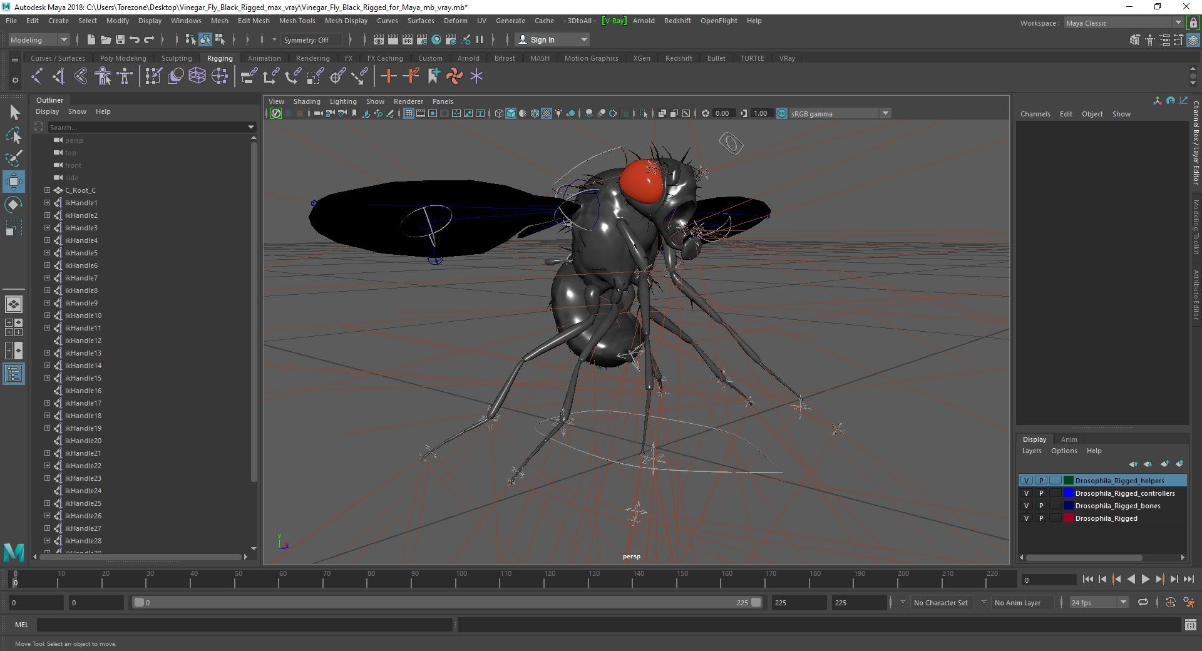
Task: Click the Create Joints shelf icon
Action: [36, 76]
